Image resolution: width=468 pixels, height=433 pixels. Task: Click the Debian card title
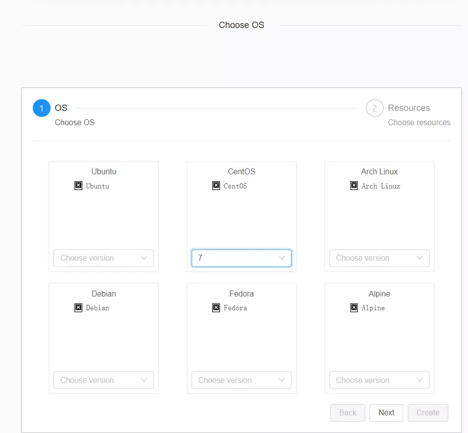click(103, 294)
